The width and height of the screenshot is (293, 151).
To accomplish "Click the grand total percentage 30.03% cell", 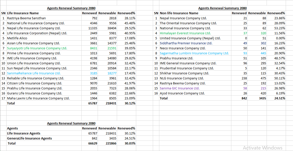I will (130, 143).
